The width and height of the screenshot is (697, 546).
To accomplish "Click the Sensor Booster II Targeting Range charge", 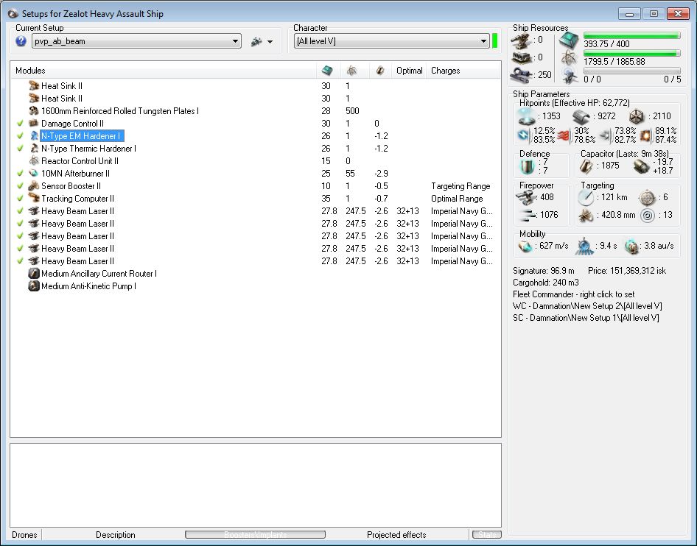I will 460,186.
